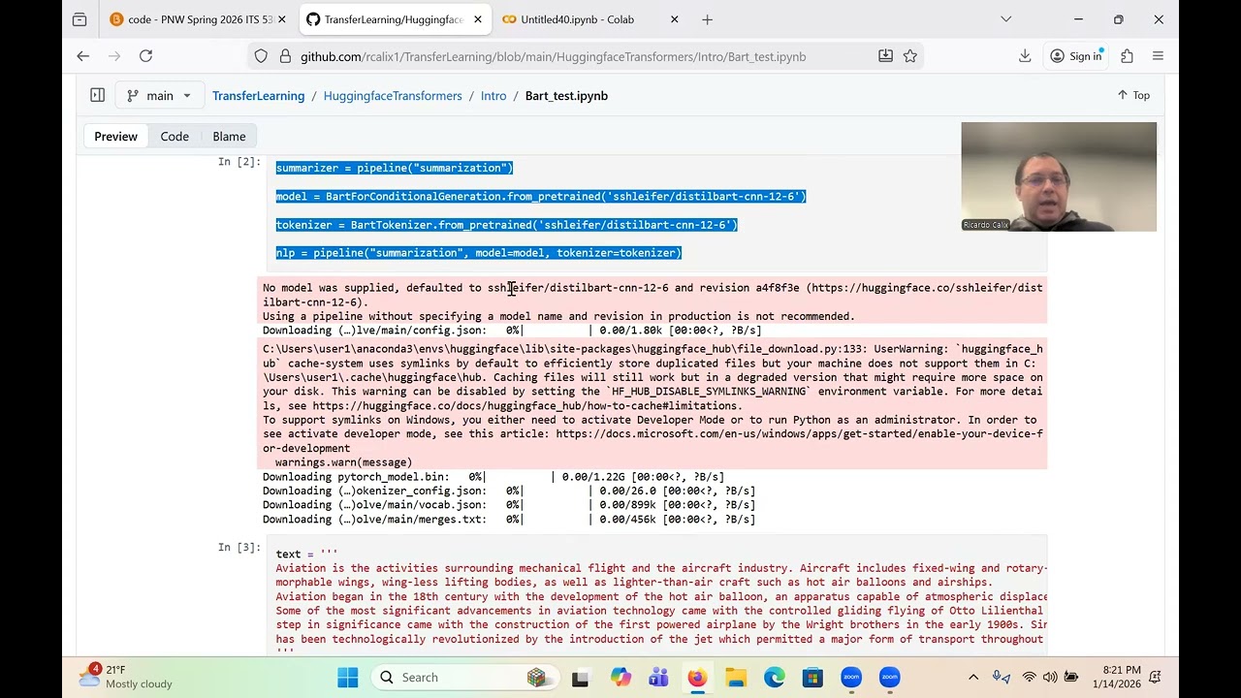Open a new browser tab
The height and width of the screenshot is (698, 1241).
pos(707,19)
